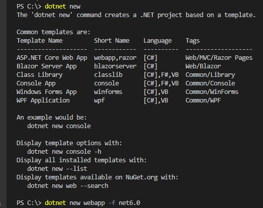
Task: Click the 'dotnet new console -h' line
Action: 64,152
